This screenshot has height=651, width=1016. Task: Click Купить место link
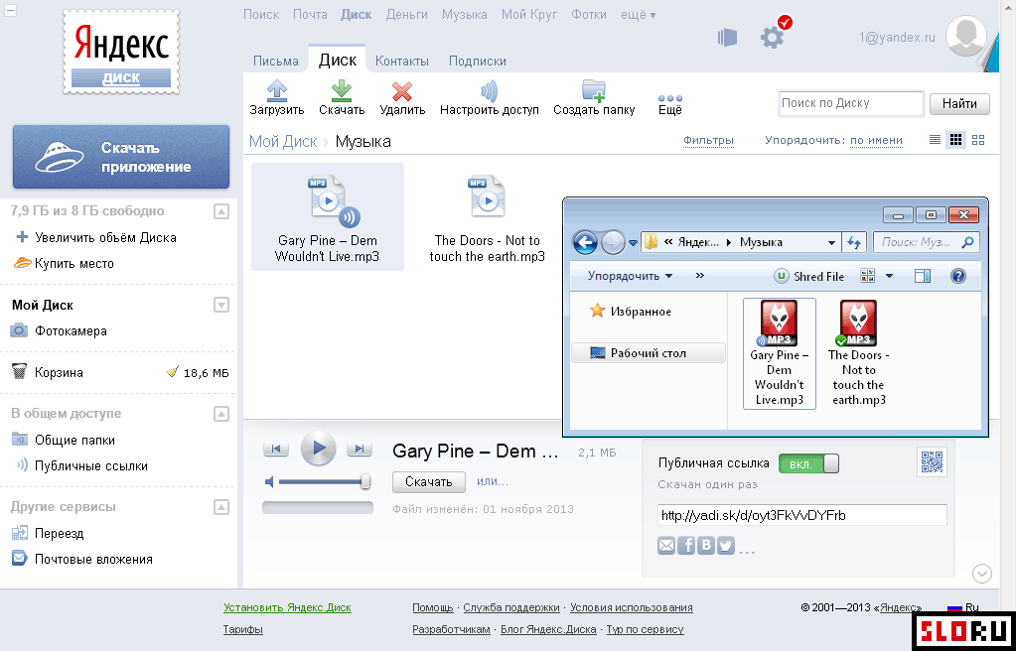[x=74, y=264]
